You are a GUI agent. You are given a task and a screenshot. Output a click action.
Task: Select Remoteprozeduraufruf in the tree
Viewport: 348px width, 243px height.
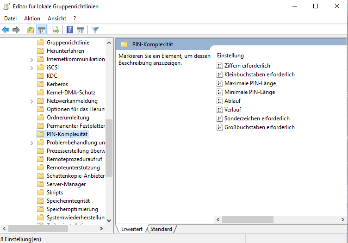pos(75,159)
